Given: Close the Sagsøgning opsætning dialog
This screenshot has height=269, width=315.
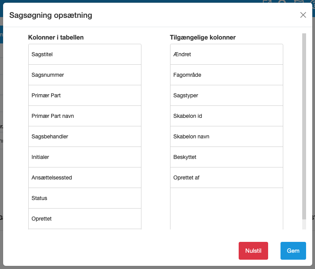Looking at the screenshot, I should coord(303,15).
